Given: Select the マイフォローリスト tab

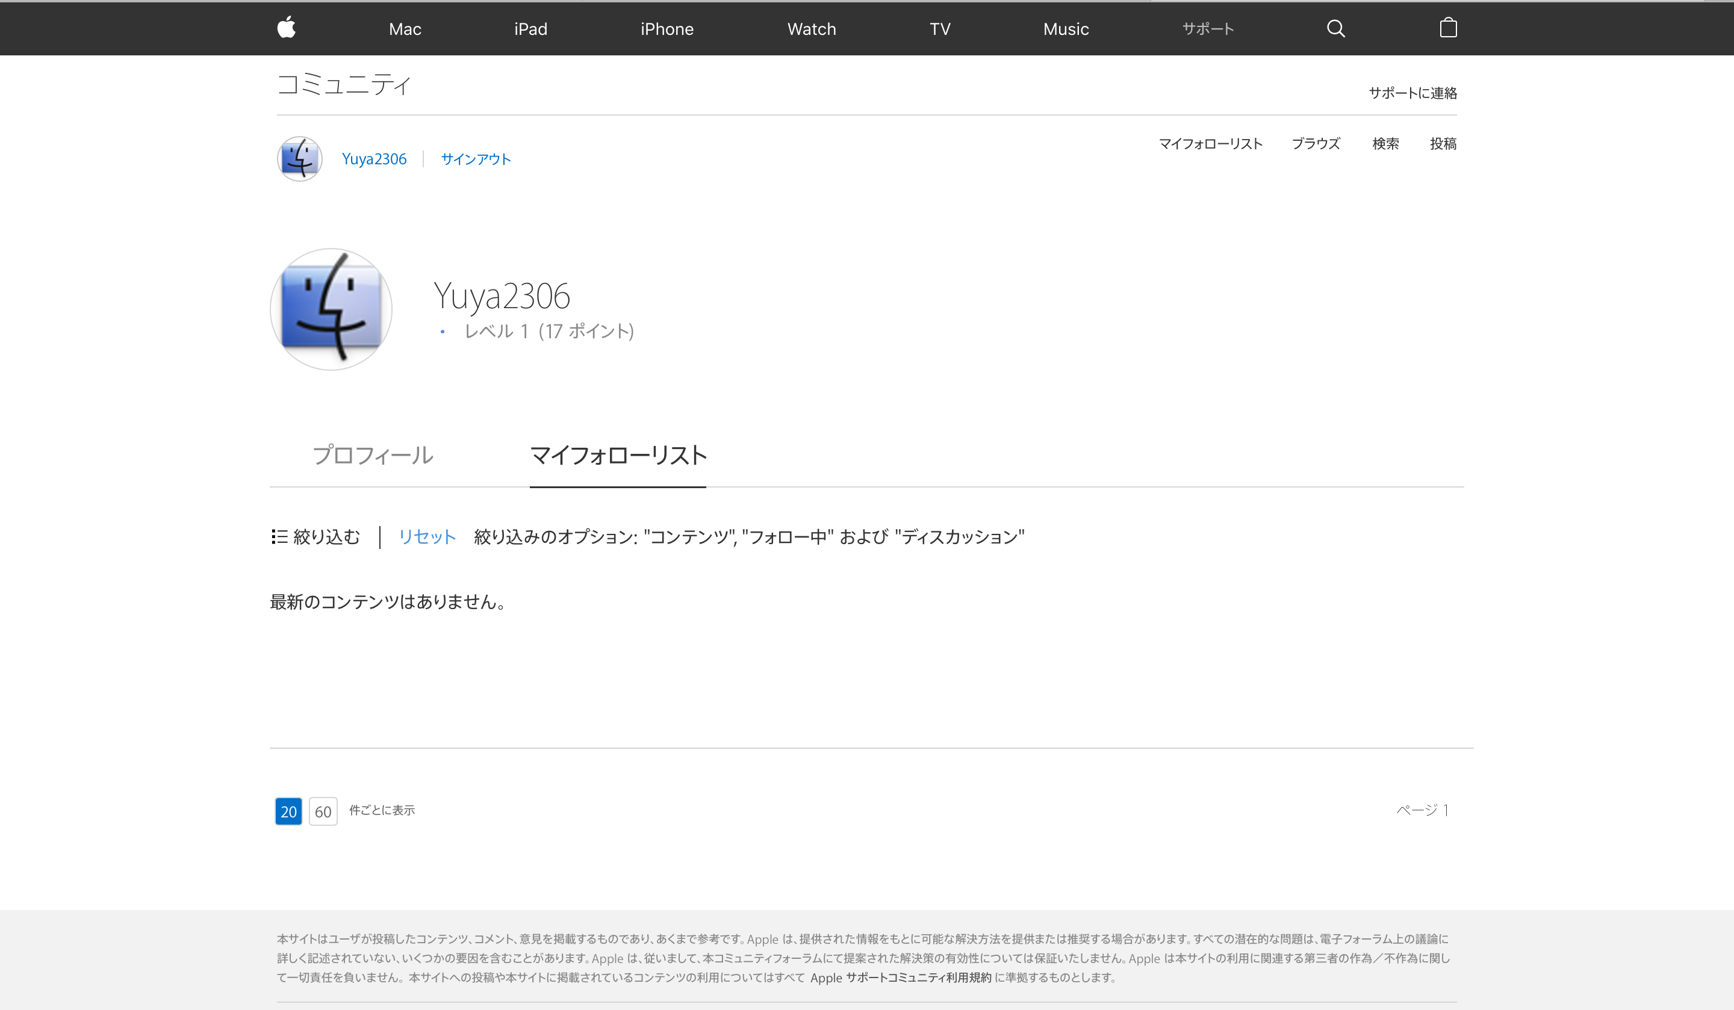Looking at the screenshot, I should 618,456.
